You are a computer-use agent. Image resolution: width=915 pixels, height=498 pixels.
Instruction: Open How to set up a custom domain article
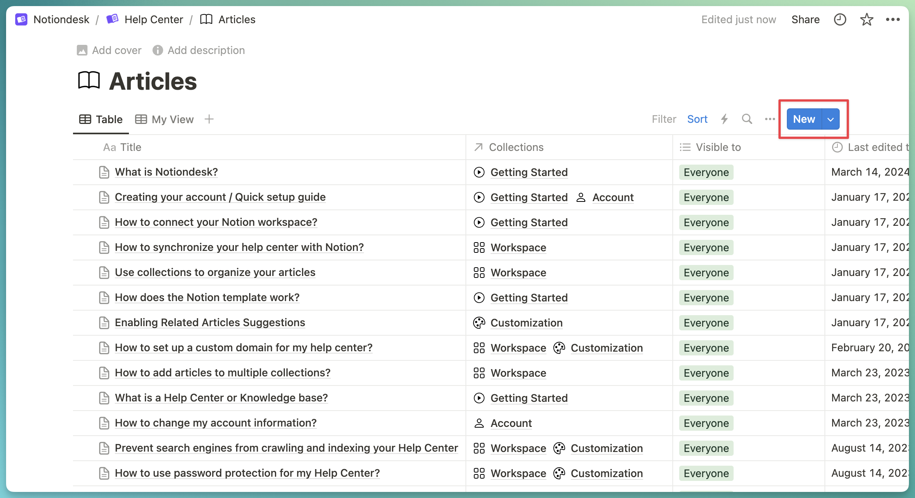[244, 348]
